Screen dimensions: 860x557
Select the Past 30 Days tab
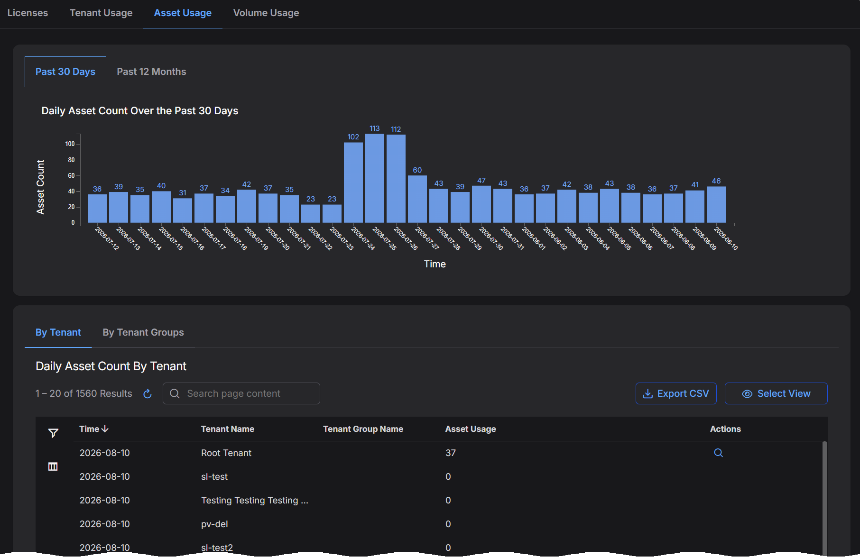tap(65, 72)
